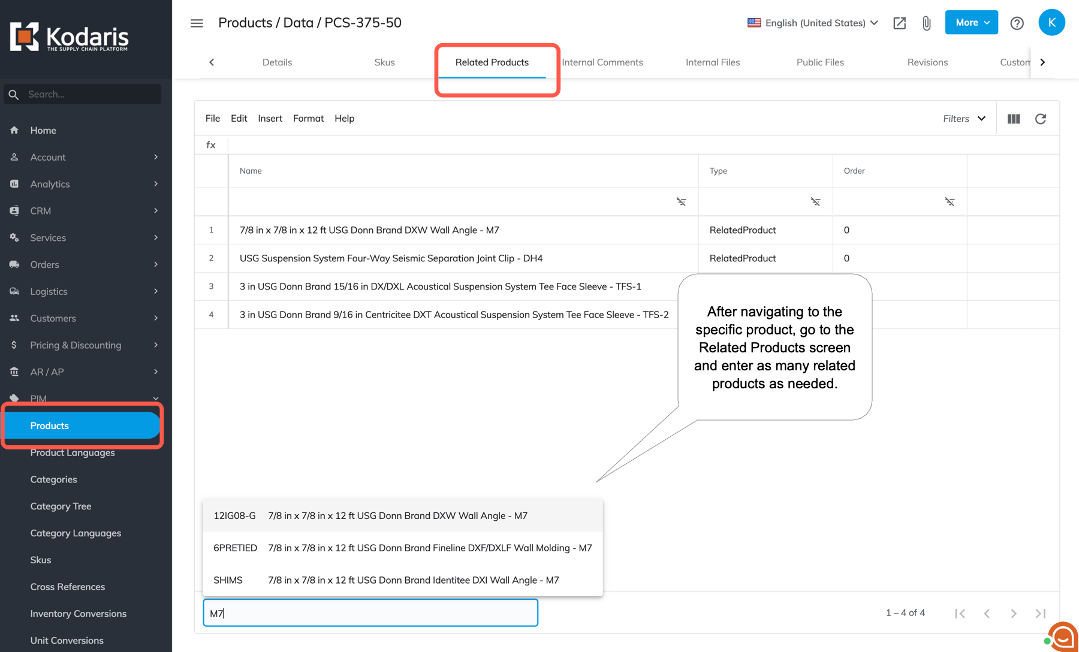Click the Analytics chart icon

coord(14,184)
